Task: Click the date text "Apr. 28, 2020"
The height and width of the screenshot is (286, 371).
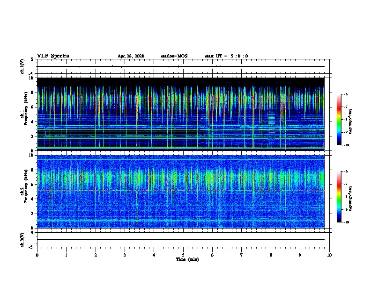Action: coord(131,56)
